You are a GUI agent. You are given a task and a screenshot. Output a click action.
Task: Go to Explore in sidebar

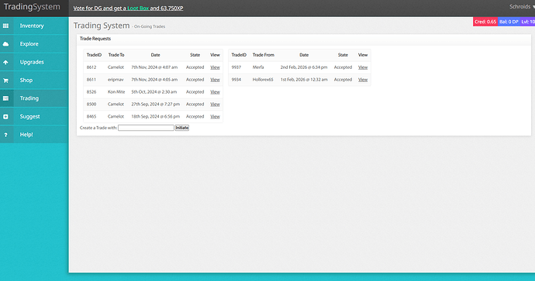coord(34,44)
